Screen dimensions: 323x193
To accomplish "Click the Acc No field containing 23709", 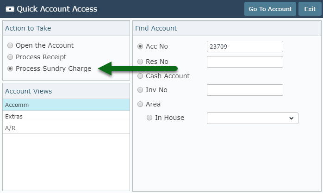I will tap(245, 47).
